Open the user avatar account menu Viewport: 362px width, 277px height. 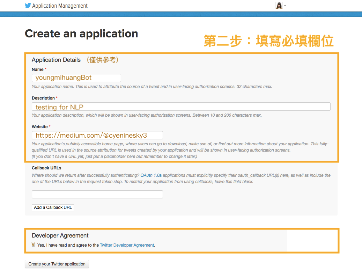[281, 6]
